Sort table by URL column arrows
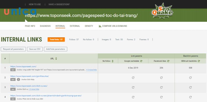The image size is (207, 102). point(56,59)
